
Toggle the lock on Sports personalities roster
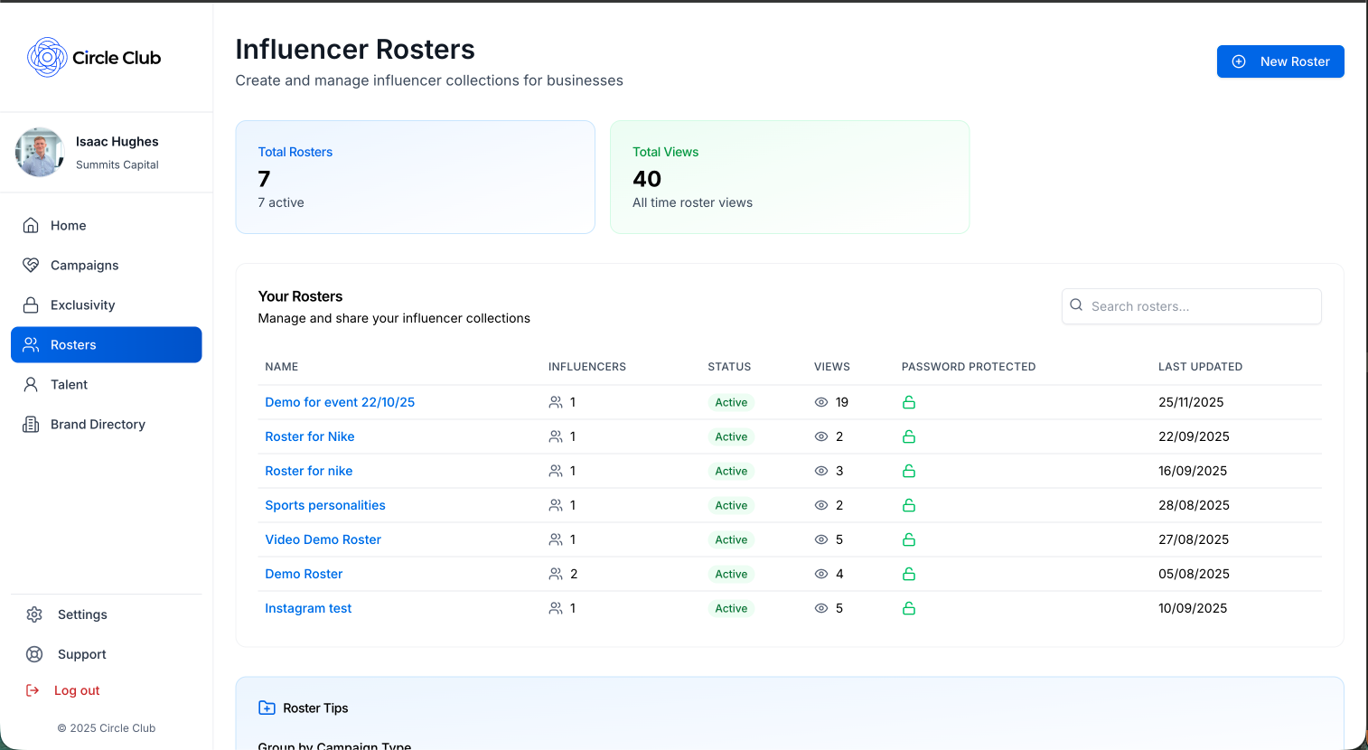[909, 505]
